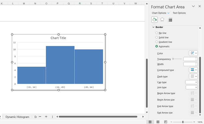Open the Size & Properties icon
Image resolution: width=204 pixels, height=124 pixels.
click(x=170, y=19)
